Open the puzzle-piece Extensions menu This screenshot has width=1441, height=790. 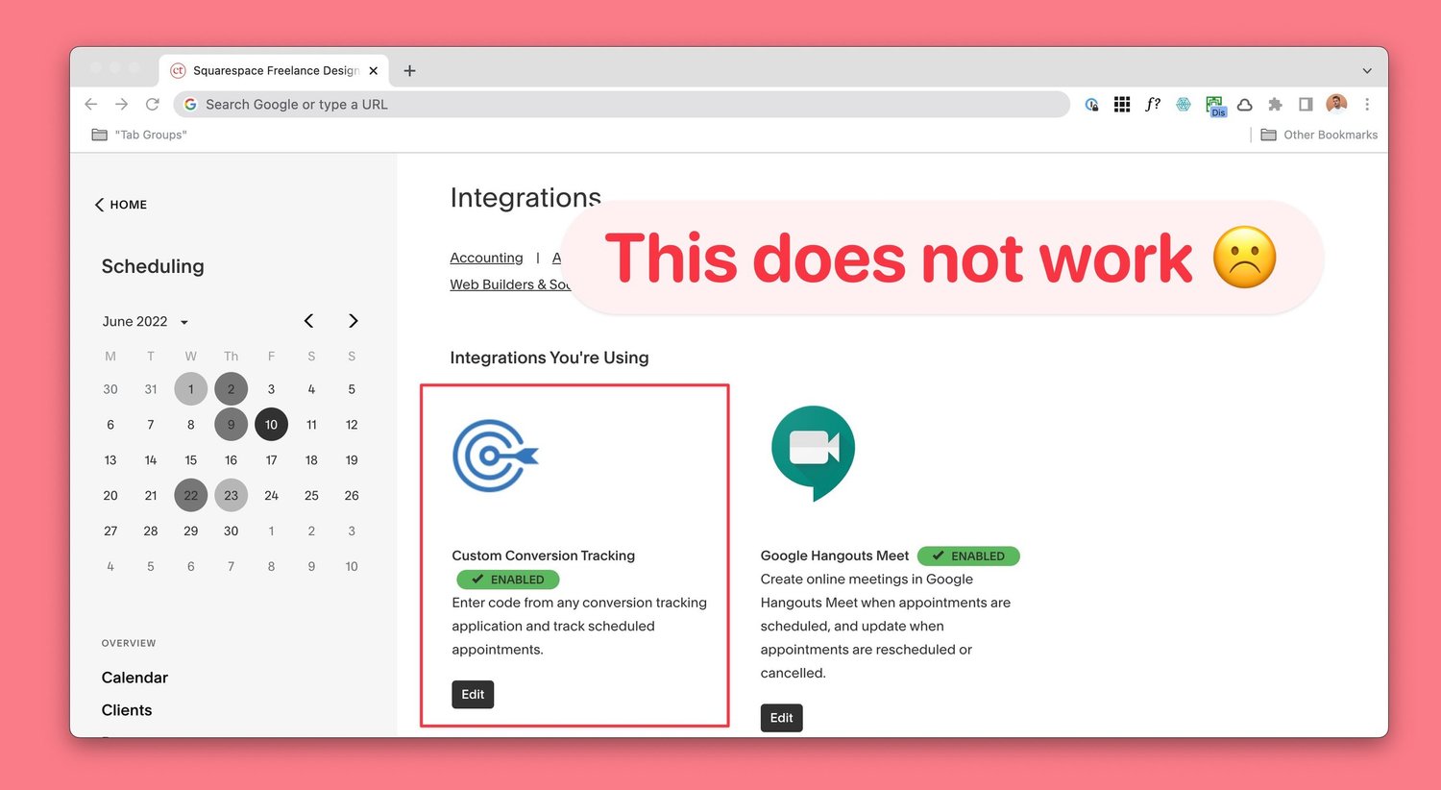pyautogui.click(x=1276, y=104)
